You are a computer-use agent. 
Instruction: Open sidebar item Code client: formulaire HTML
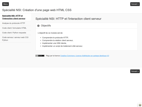(16, 28)
